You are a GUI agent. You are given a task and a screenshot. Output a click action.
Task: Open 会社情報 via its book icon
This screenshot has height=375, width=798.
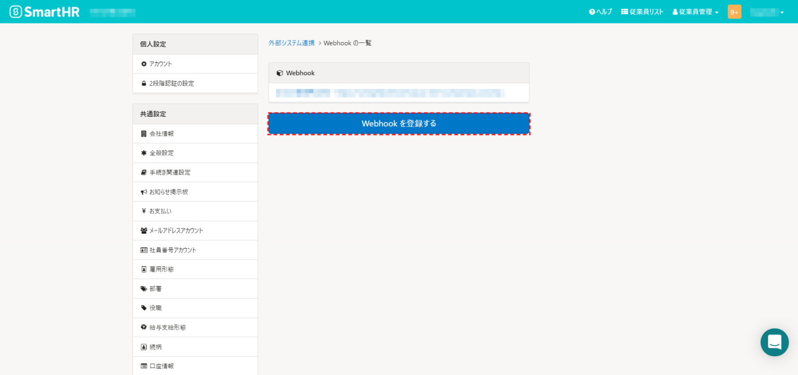coord(144,133)
